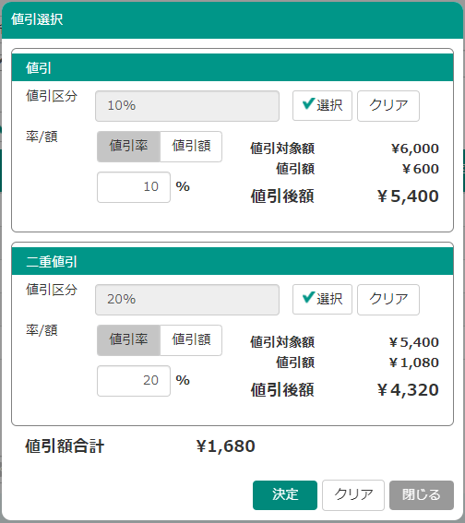
Task: Click the checkmark 選択 button in 値引 section
Action: point(322,106)
